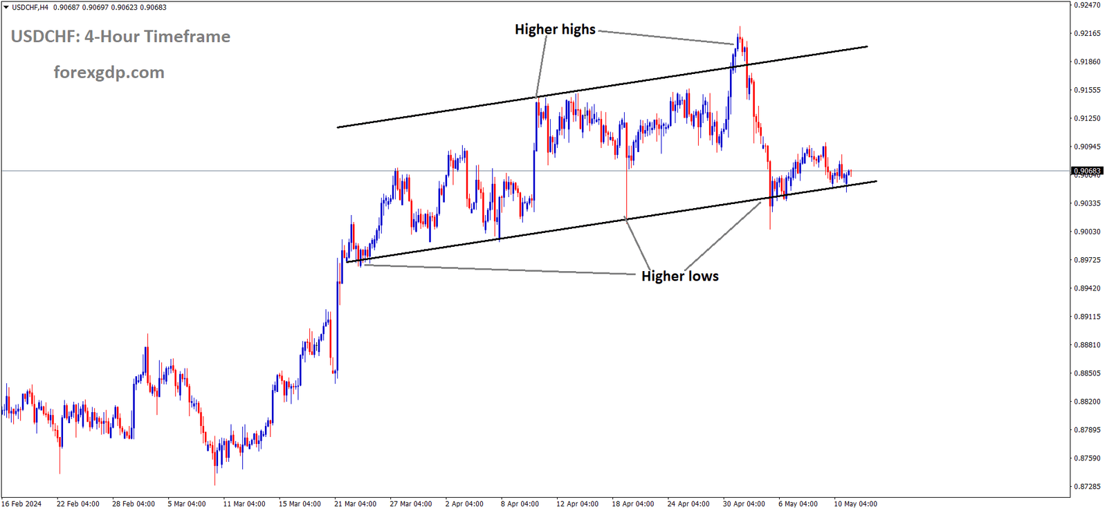The image size is (1107, 511).
Task: Click the 24 Apr 04:00 date label
Action: tap(688, 504)
